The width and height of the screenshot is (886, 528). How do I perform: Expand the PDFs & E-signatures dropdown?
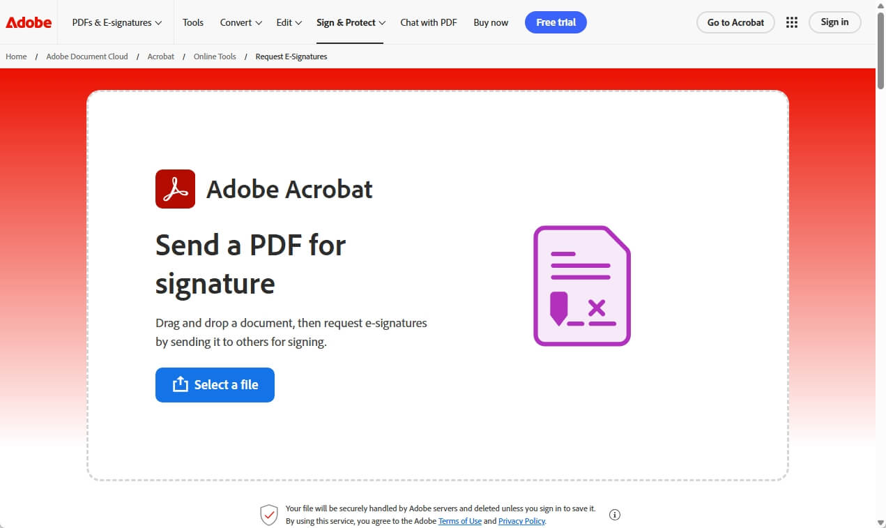(117, 22)
